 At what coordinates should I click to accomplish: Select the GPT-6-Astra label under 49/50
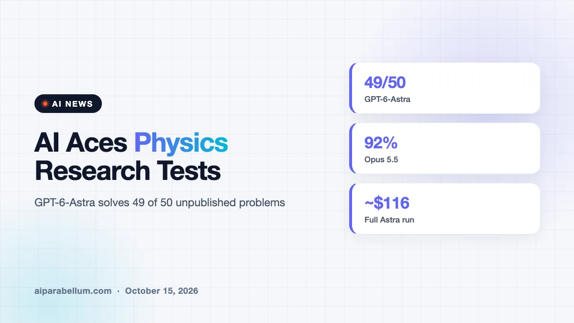pos(387,100)
